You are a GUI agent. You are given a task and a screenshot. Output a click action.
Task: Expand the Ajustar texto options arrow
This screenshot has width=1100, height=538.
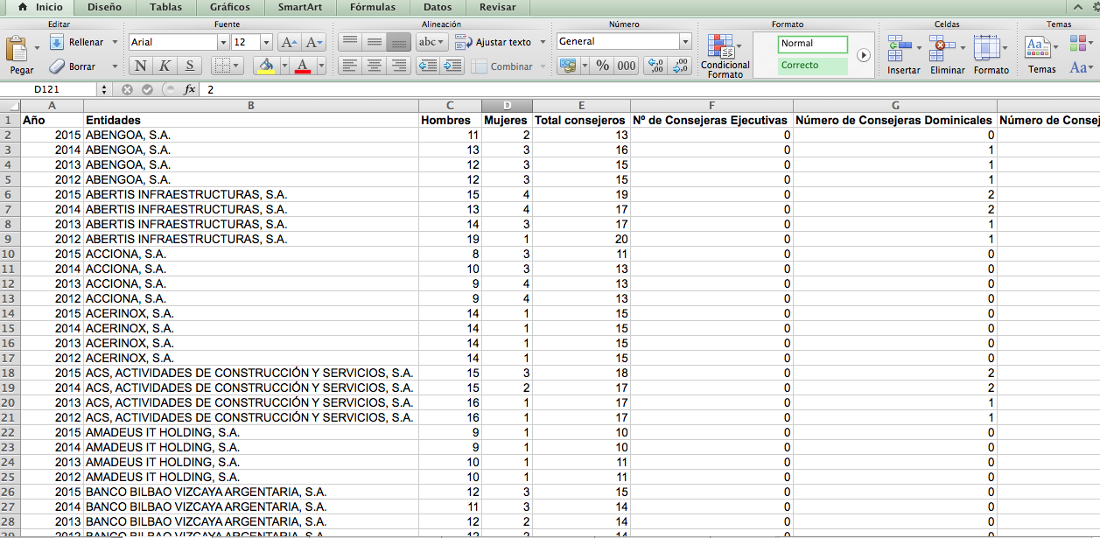tap(543, 42)
